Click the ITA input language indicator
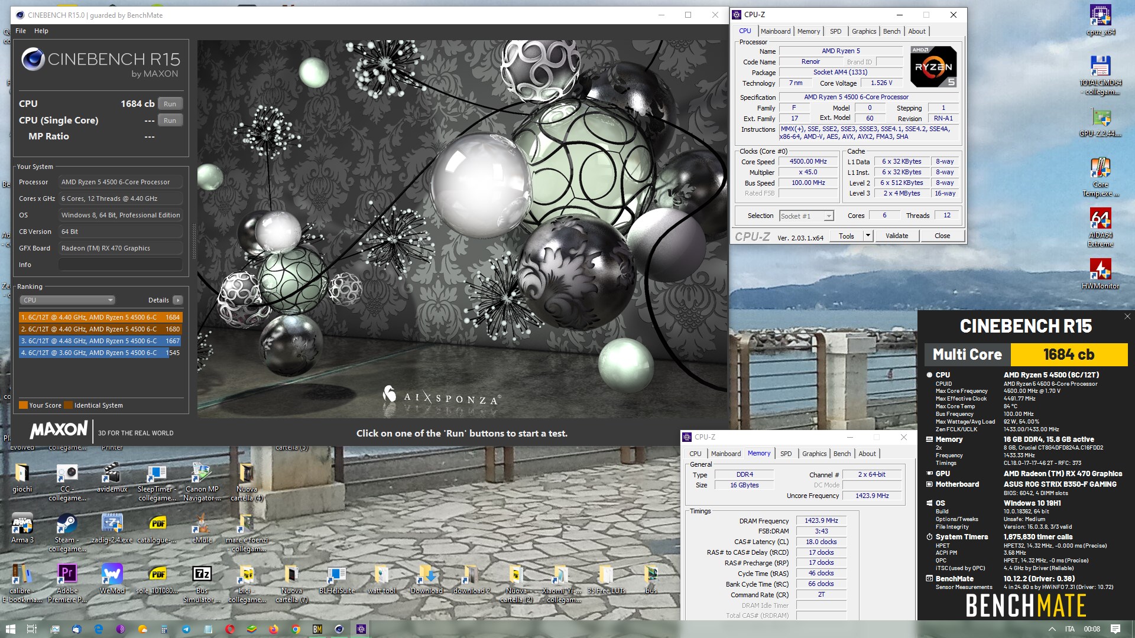This screenshot has width=1135, height=638. click(x=1070, y=629)
